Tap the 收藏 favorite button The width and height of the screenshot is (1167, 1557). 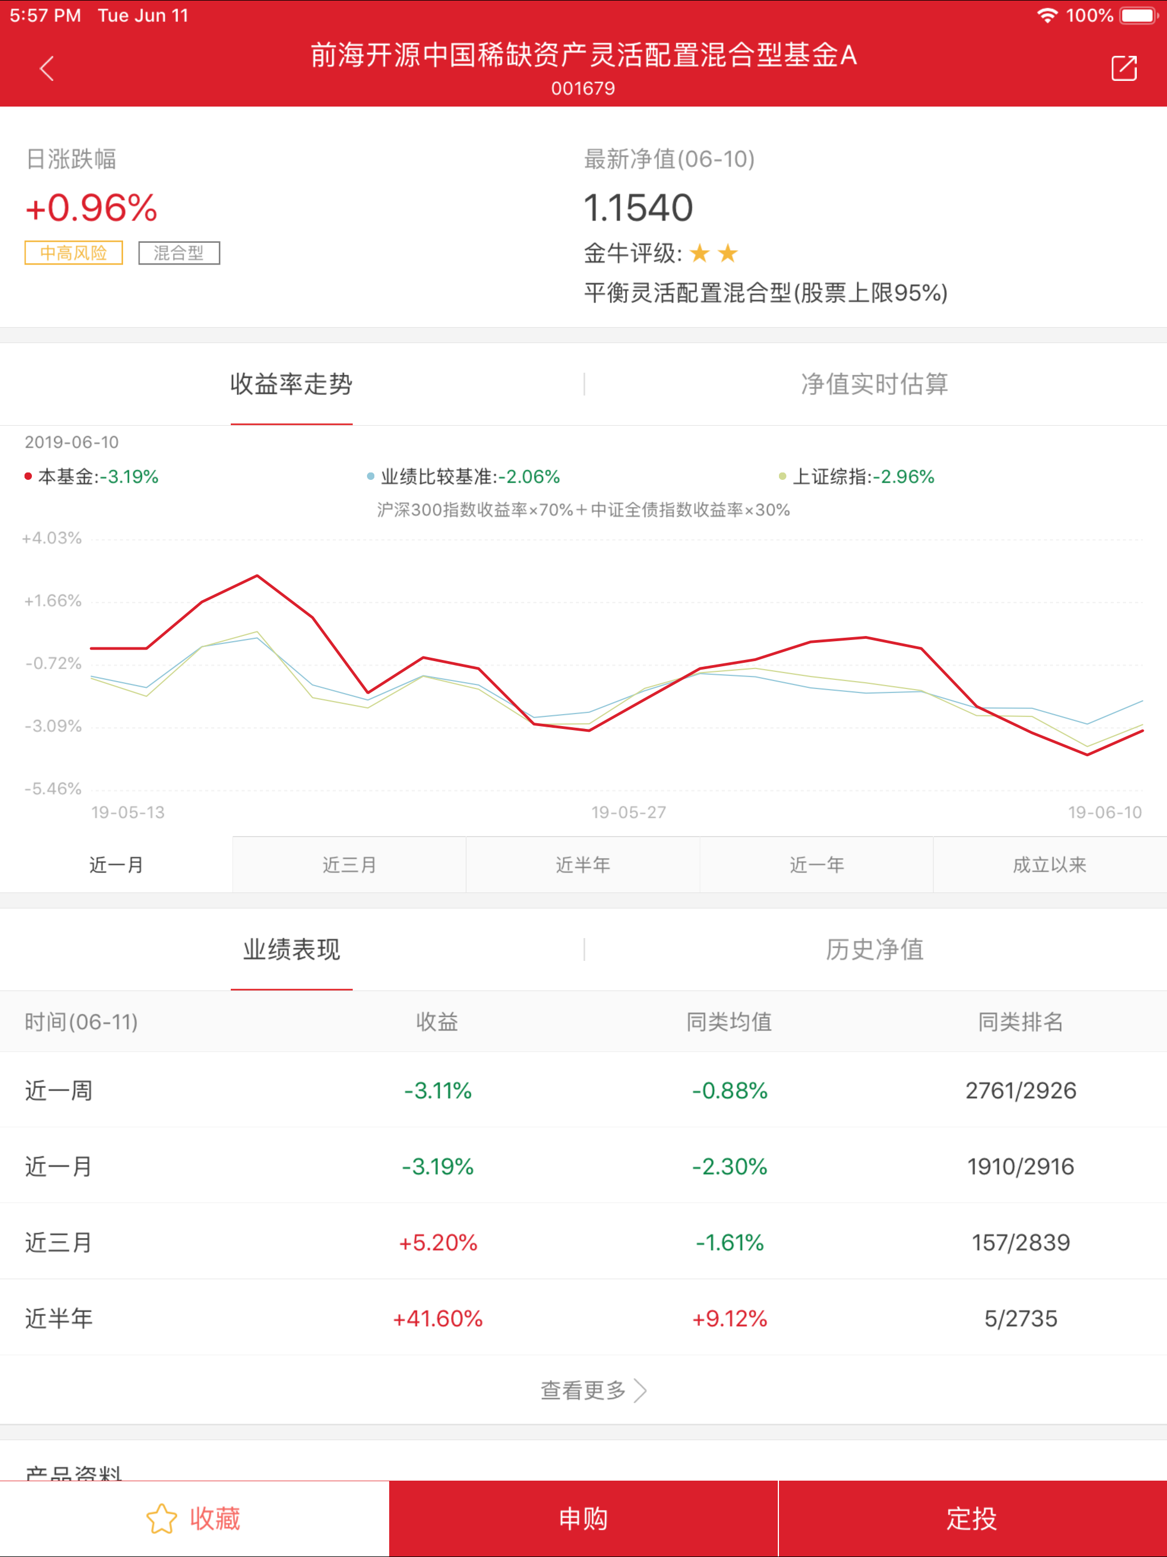point(194,1518)
